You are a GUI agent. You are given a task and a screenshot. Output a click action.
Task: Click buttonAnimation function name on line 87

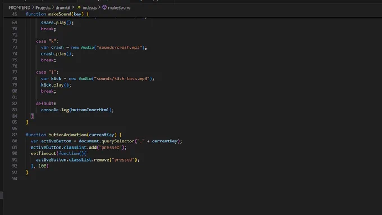(x=67, y=135)
